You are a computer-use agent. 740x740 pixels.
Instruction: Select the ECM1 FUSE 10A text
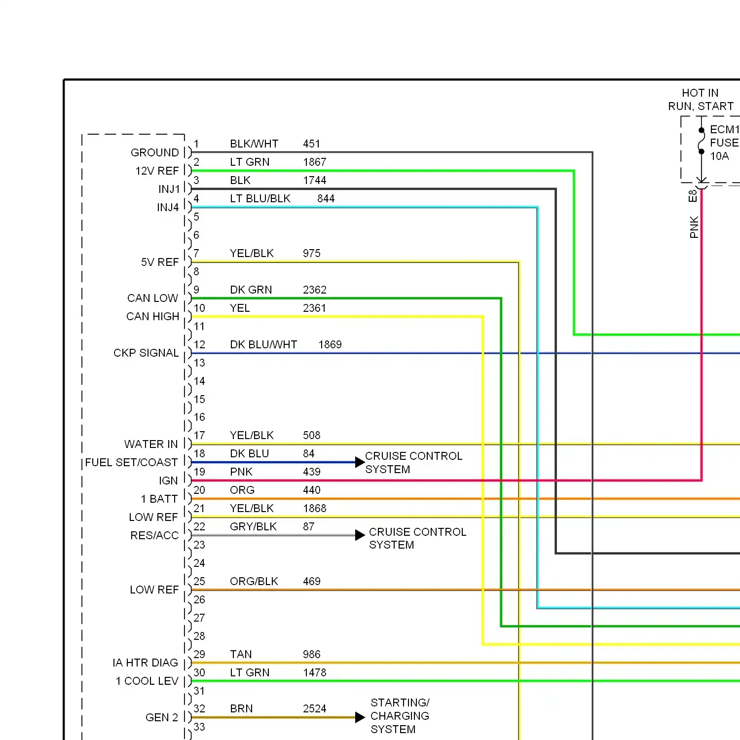point(724,143)
